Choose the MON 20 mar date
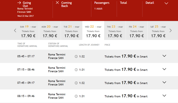178x103 pixels. click(50, 30)
